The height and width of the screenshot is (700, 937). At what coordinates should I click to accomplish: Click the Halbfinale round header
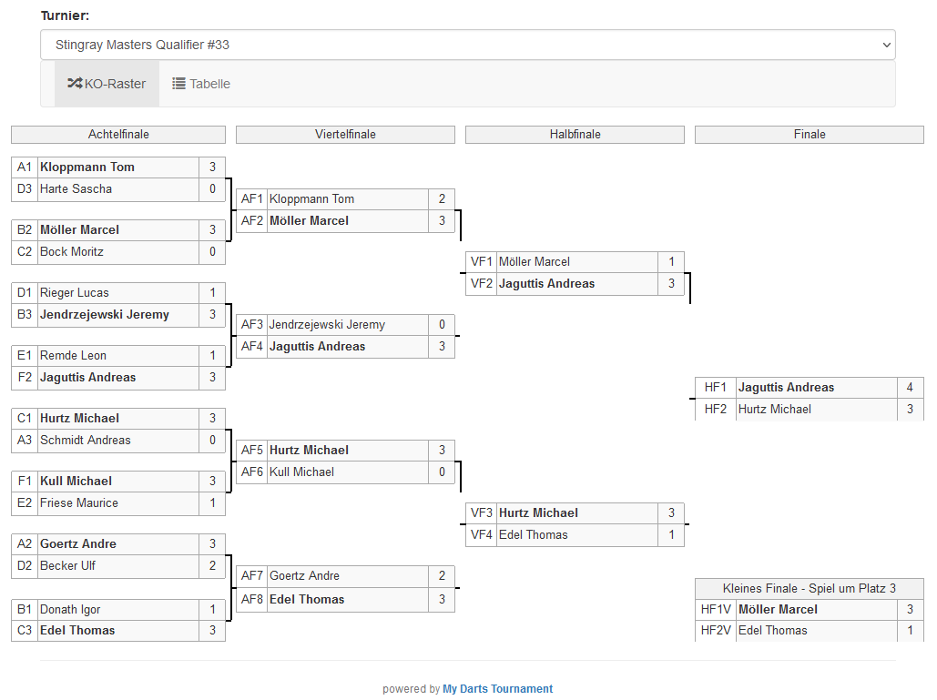click(x=575, y=135)
